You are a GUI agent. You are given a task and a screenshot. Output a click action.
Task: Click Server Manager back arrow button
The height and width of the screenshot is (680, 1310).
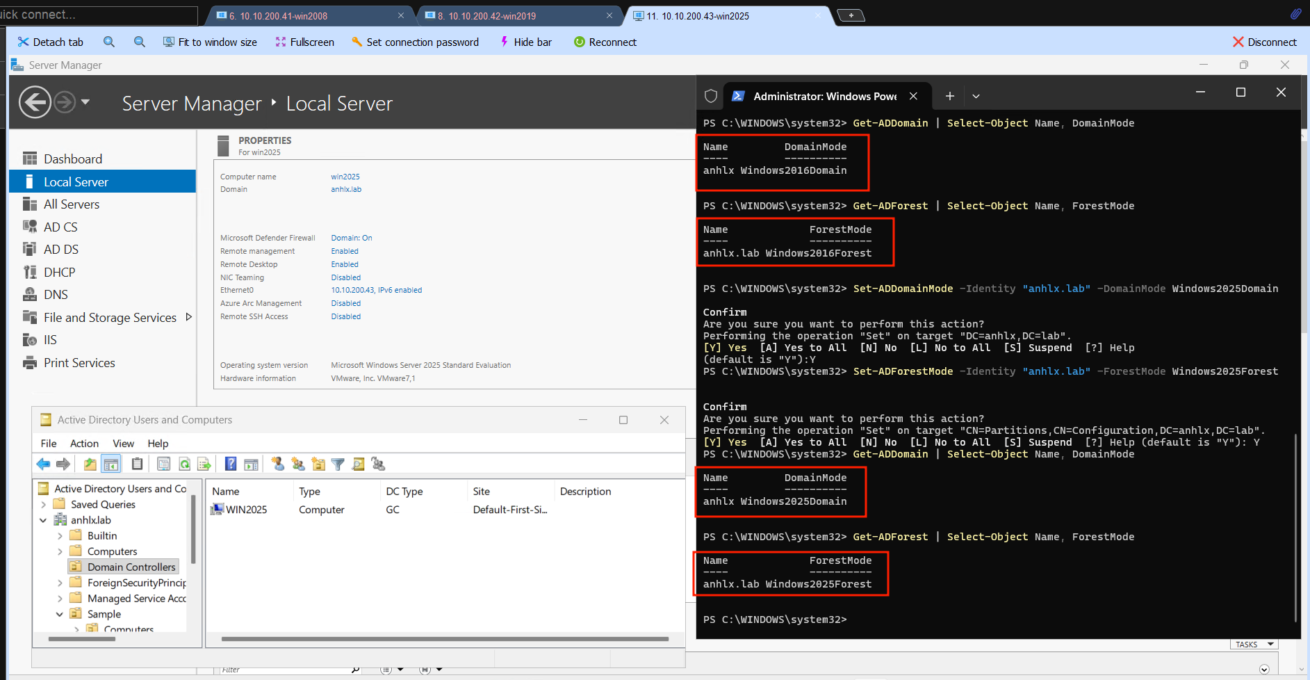click(35, 102)
